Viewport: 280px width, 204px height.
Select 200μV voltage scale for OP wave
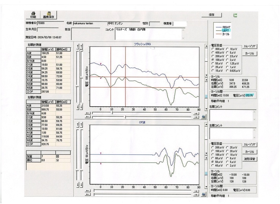(212, 147)
